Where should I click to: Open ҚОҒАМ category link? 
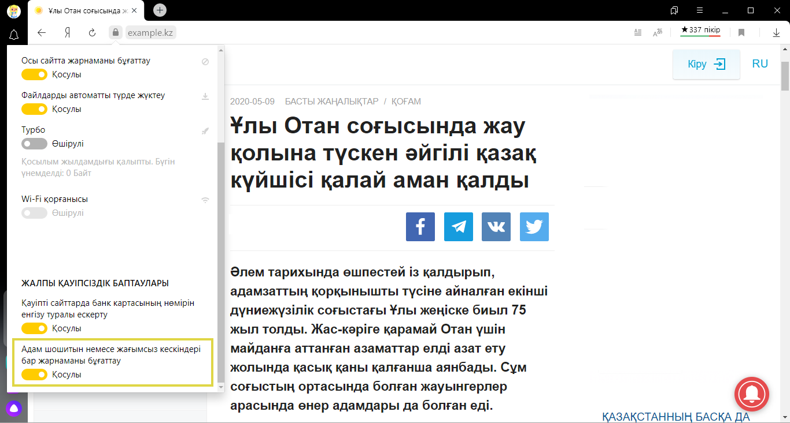(x=406, y=102)
